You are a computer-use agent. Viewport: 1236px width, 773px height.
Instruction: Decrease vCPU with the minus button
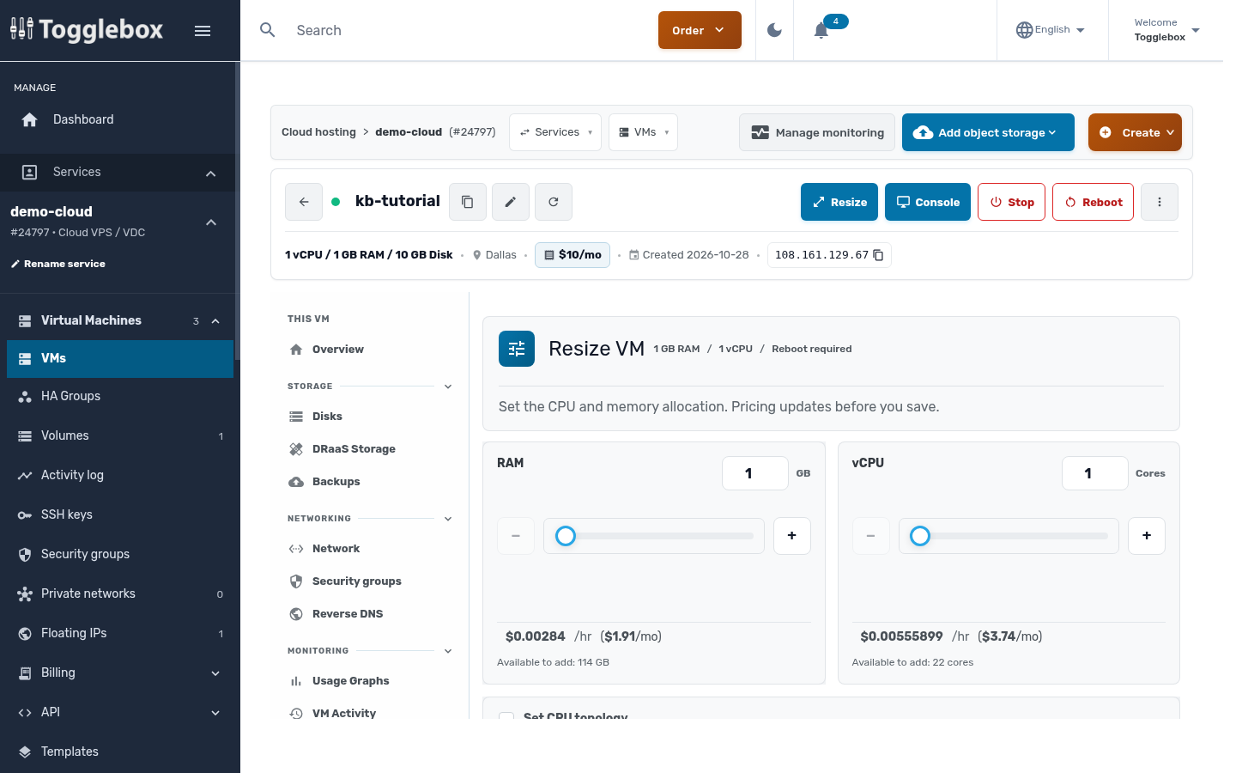pyautogui.click(x=871, y=536)
